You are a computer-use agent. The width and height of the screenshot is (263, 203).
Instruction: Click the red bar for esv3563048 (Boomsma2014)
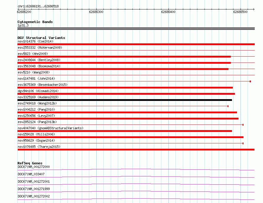[123, 69]
